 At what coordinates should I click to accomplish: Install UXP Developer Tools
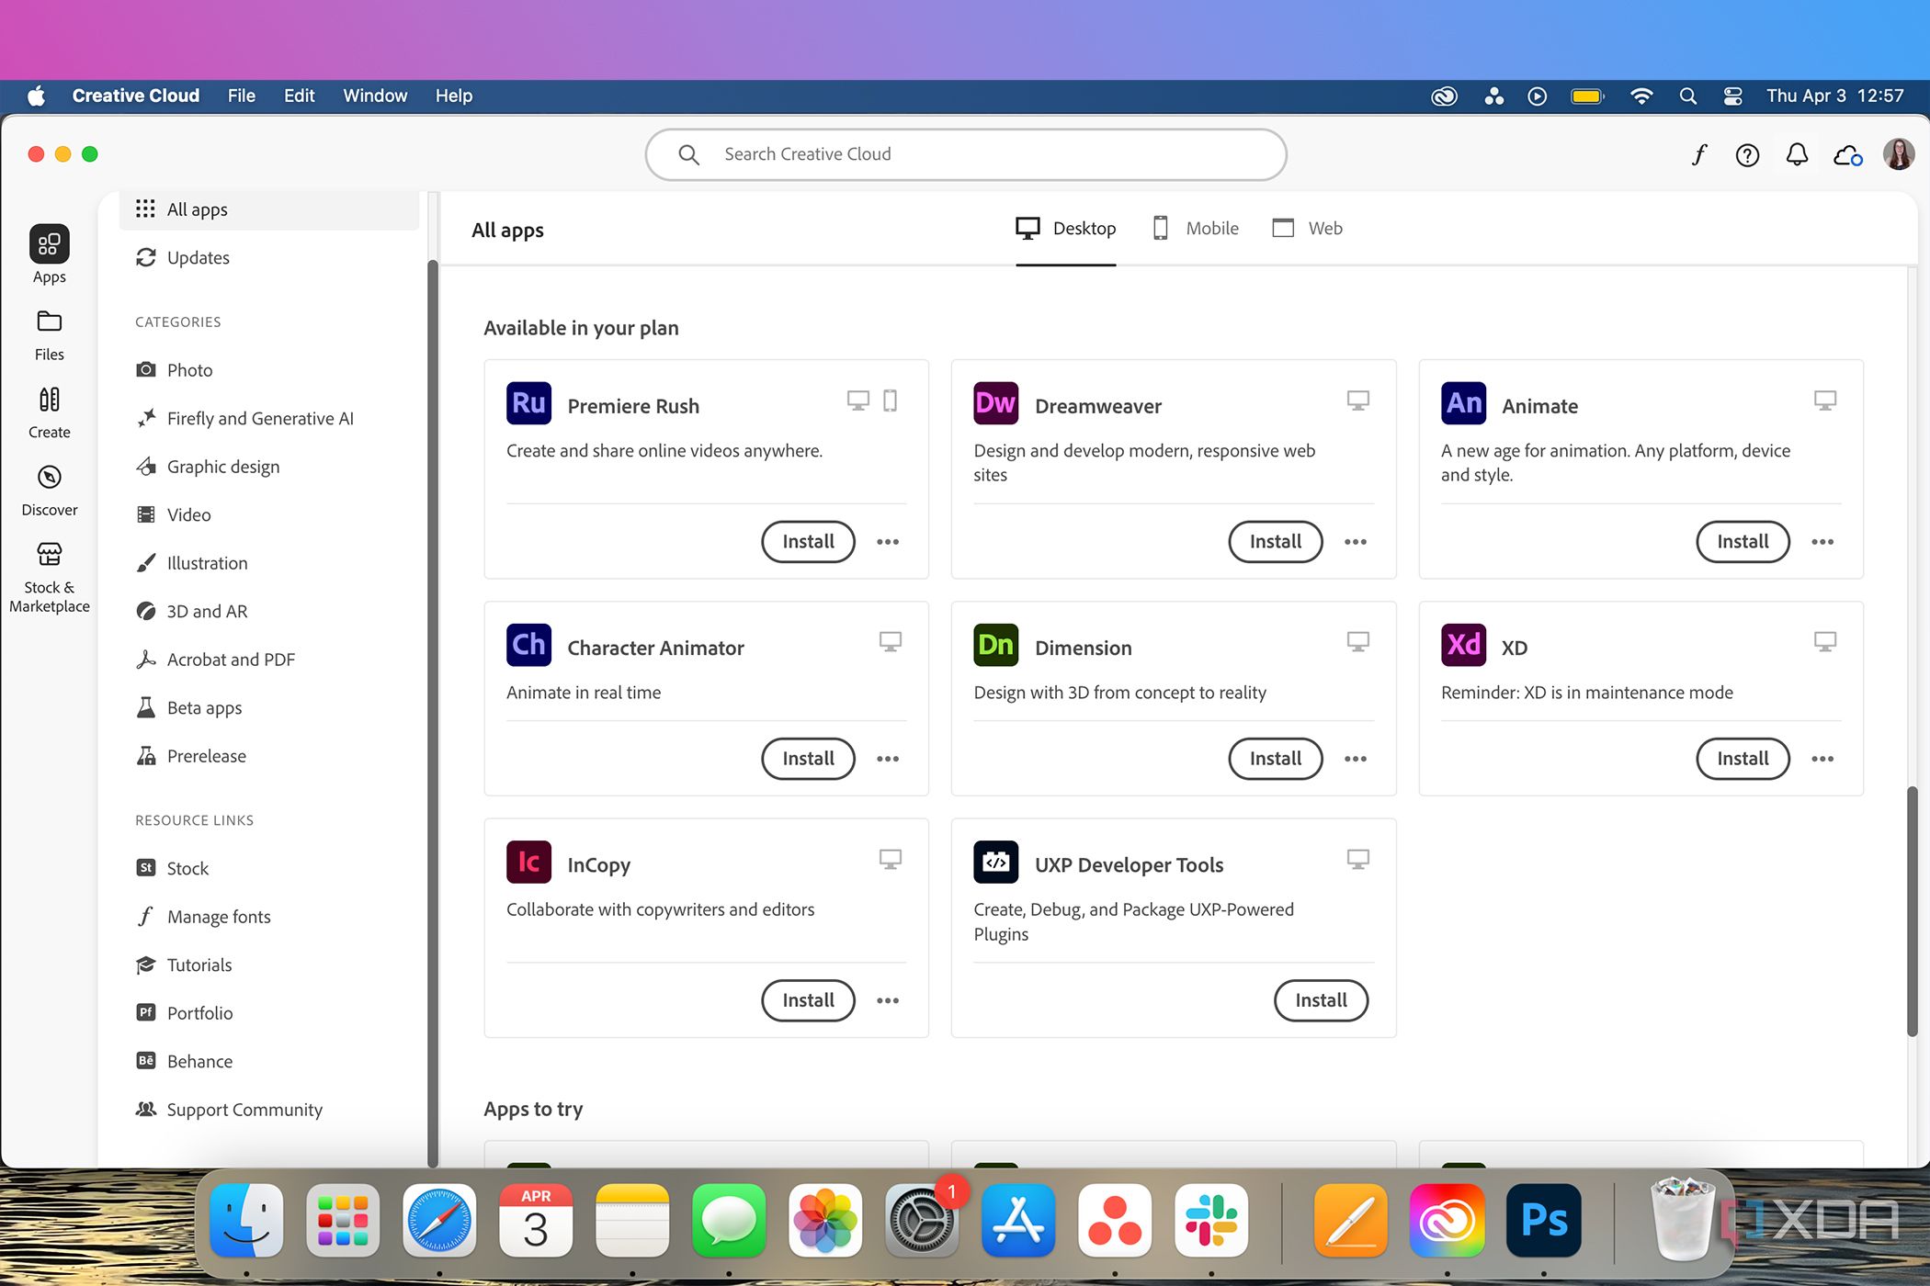click(1320, 1000)
